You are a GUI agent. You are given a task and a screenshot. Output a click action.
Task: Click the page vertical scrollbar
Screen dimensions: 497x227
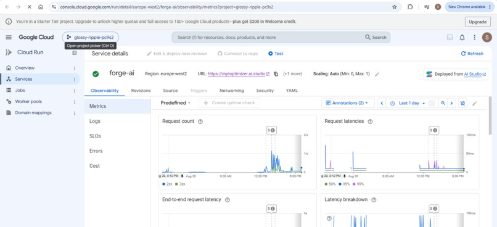(x=491, y=116)
